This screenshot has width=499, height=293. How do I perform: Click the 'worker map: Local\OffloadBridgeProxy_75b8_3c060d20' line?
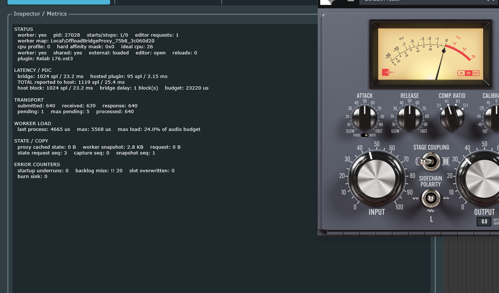click(86, 41)
